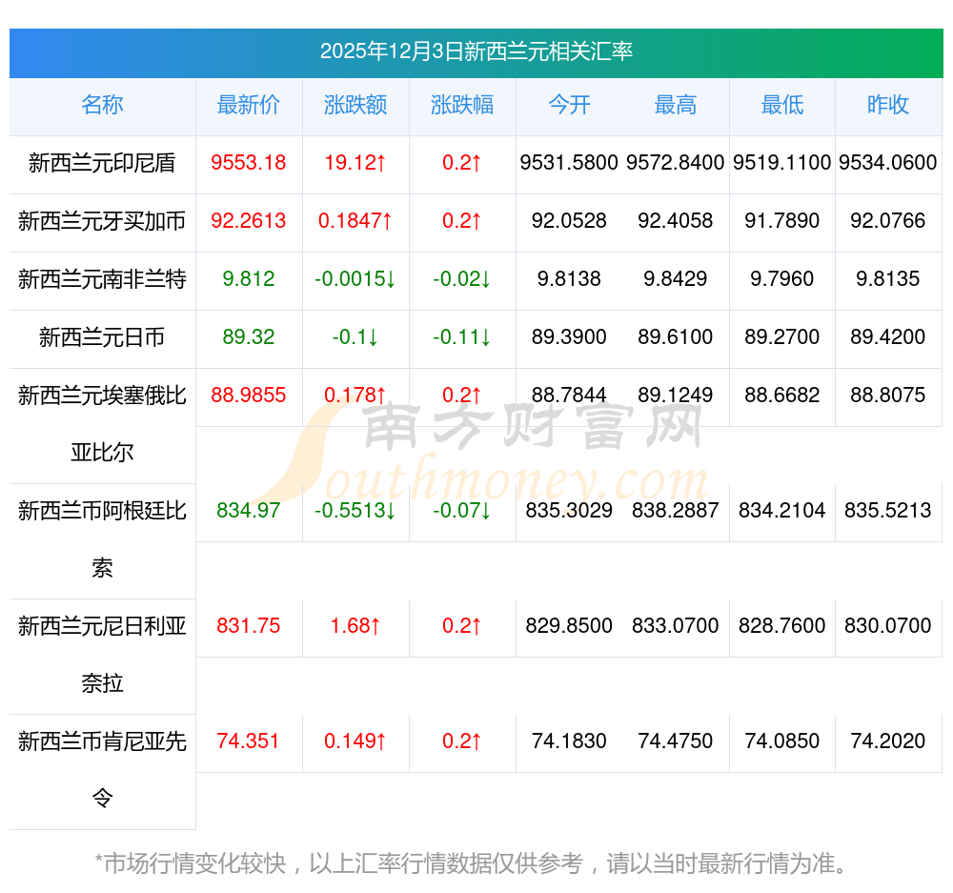Click the 2025年12月3日新西兰元相关汇率 title banner

476,52
